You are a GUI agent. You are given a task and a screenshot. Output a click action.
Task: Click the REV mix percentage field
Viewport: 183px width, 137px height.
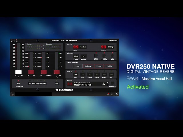point(75,74)
